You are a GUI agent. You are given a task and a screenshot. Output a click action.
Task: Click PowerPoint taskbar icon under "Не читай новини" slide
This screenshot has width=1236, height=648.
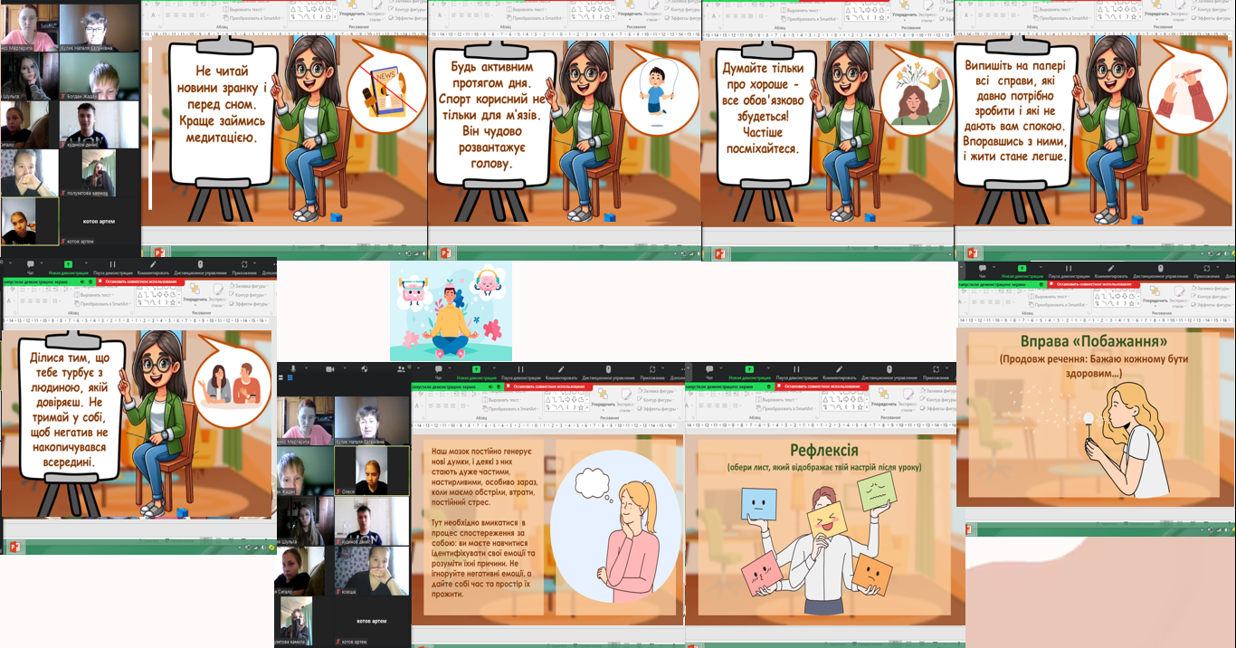coord(160,253)
